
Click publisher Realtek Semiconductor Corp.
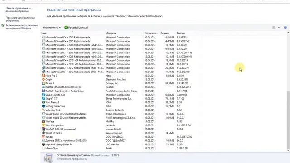121,91
